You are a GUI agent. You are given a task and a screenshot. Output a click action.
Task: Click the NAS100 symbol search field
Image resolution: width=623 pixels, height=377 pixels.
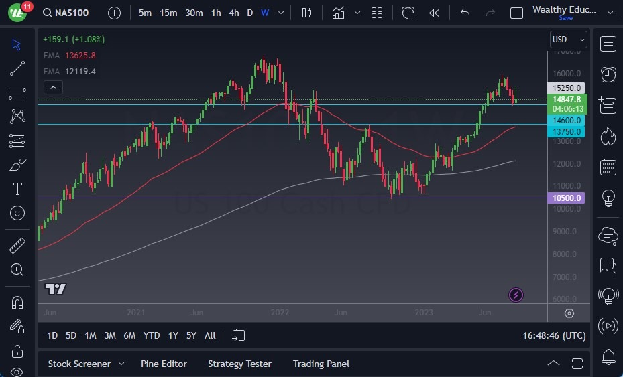(x=70, y=13)
